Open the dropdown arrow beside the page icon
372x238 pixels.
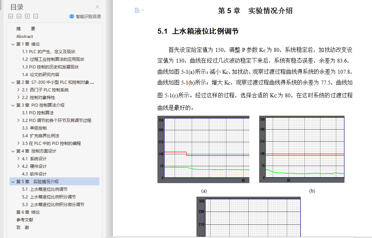pyautogui.click(x=142, y=10)
